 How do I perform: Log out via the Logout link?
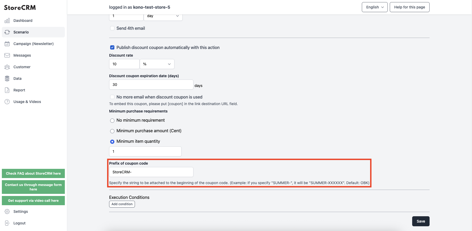tap(33, 223)
